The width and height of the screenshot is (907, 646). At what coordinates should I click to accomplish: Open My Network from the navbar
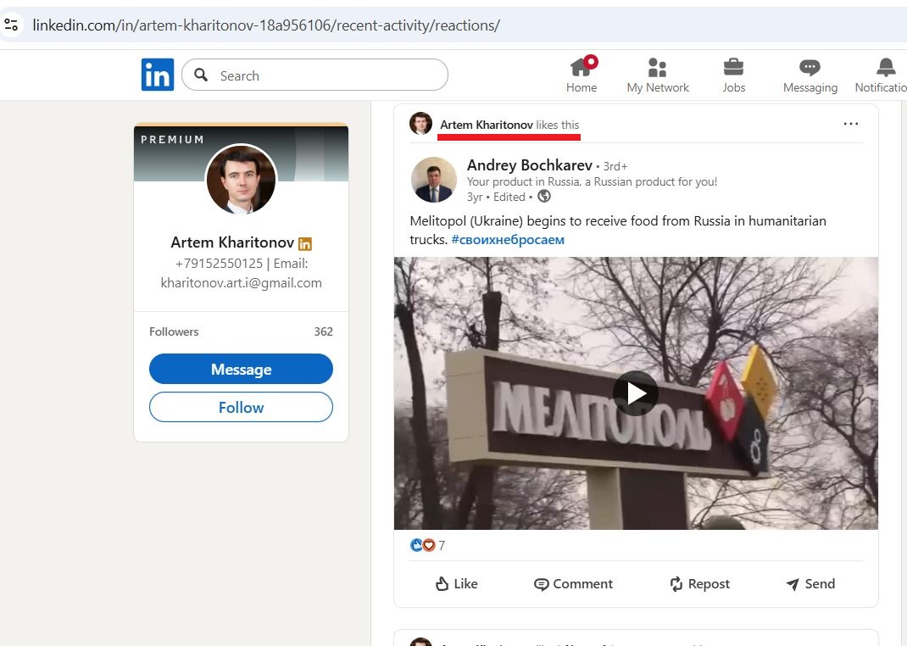pyautogui.click(x=657, y=68)
